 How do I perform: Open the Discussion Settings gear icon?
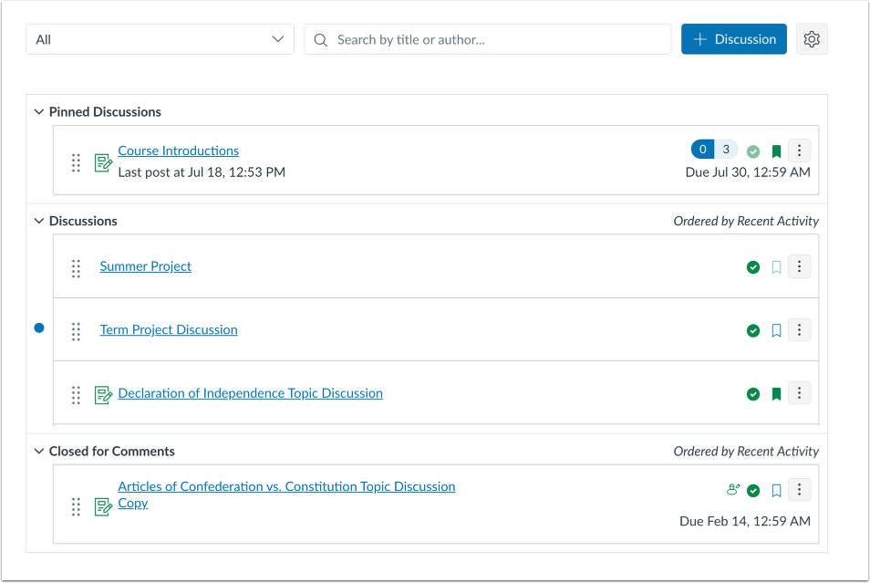click(812, 39)
